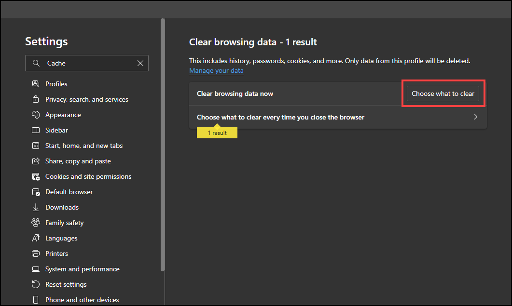Click the Printers icon
The width and height of the screenshot is (512, 306).
[x=35, y=253]
